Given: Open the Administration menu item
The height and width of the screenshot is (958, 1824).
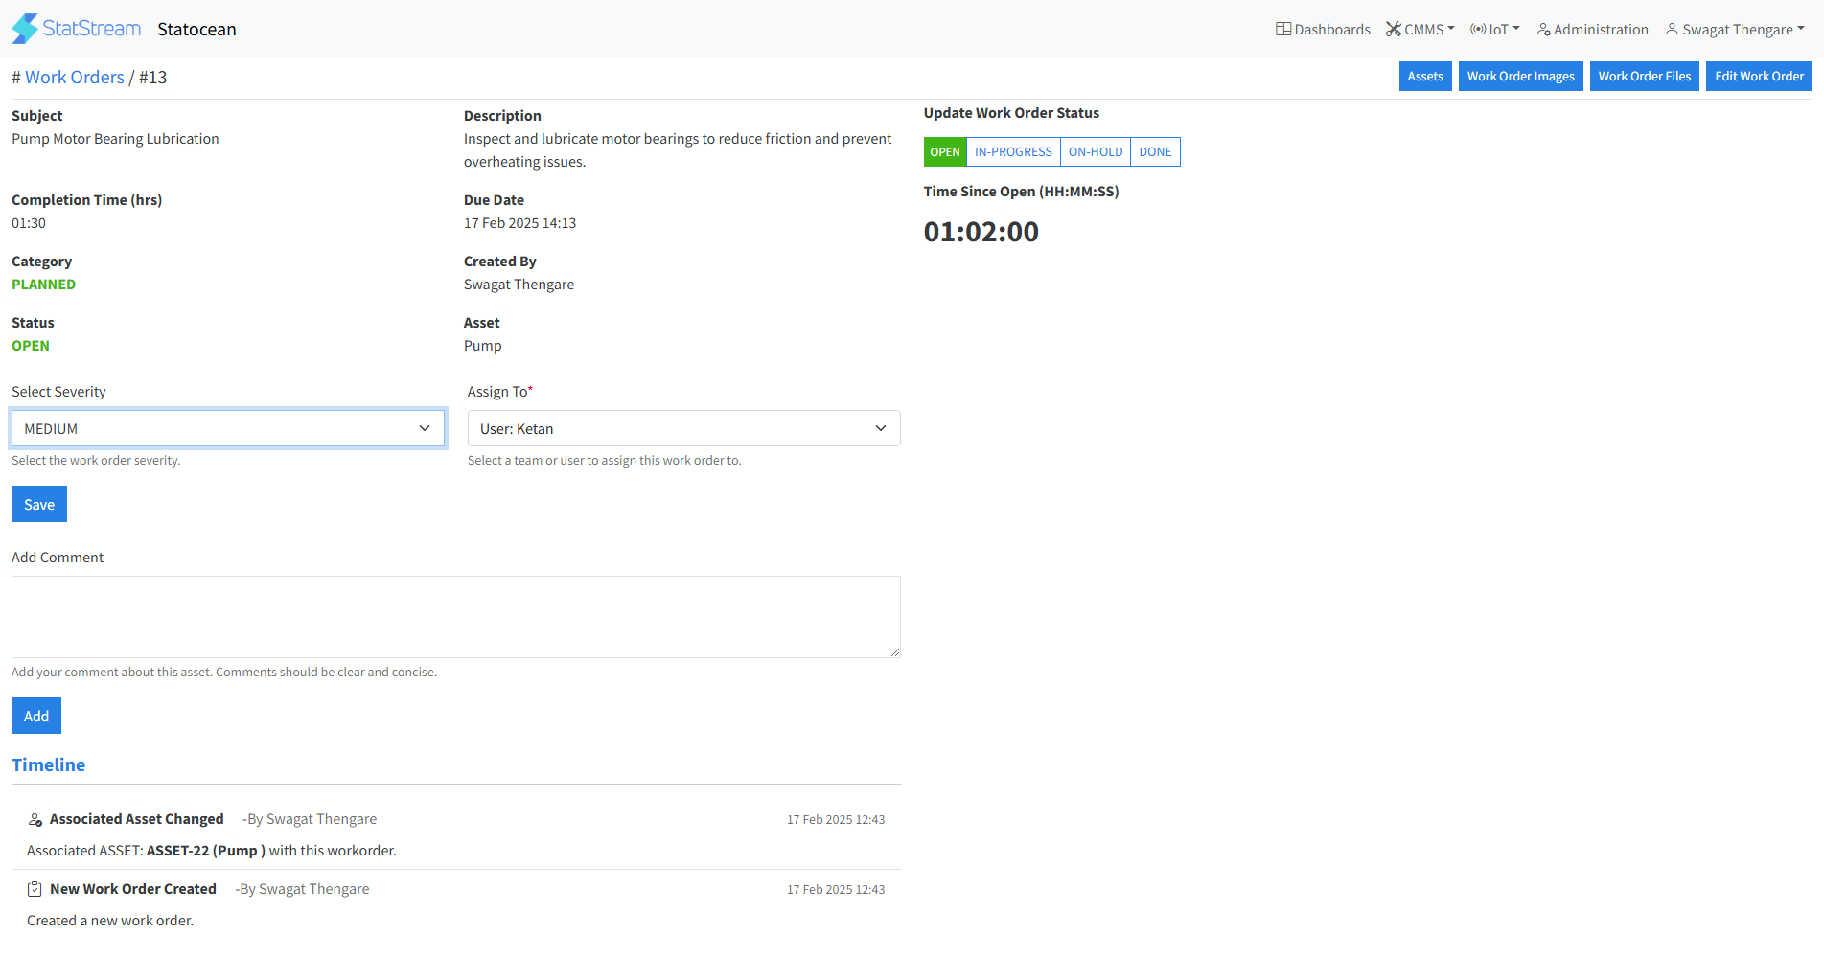Looking at the screenshot, I should (1600, 30).
